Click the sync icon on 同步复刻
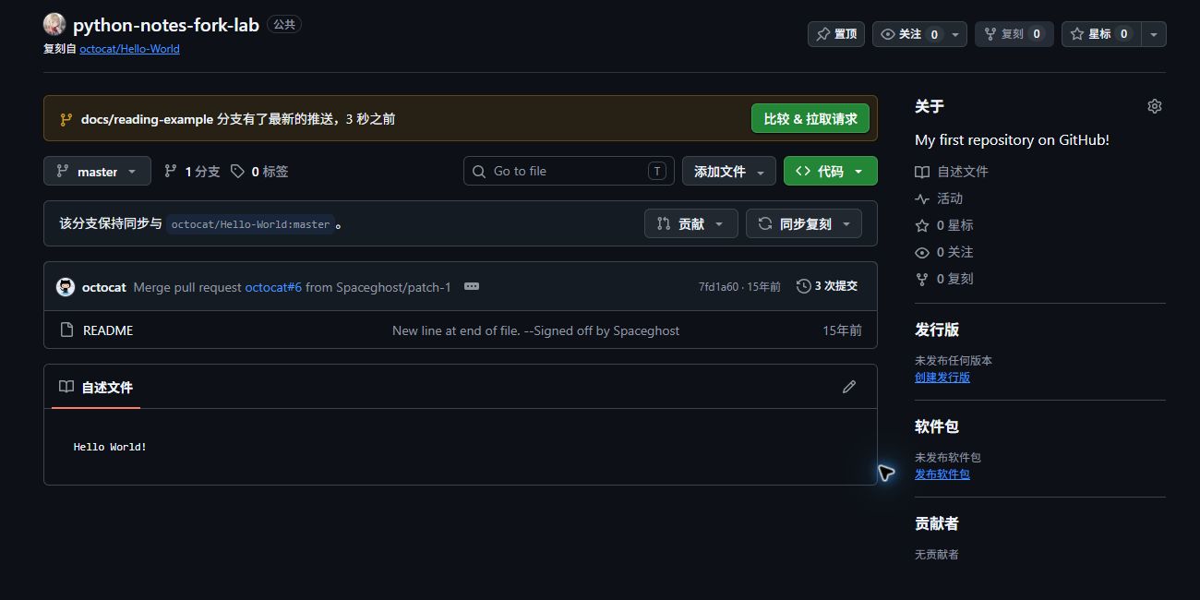Screen dimensions: 1200x600 click(x=764, y=223)
